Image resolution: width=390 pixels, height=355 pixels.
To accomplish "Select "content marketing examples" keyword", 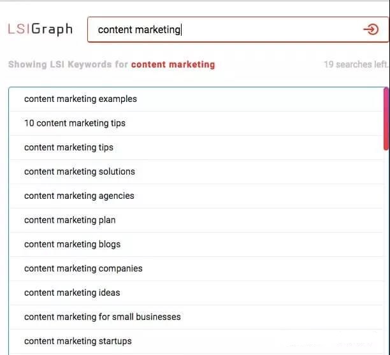I will click(80, 99).
